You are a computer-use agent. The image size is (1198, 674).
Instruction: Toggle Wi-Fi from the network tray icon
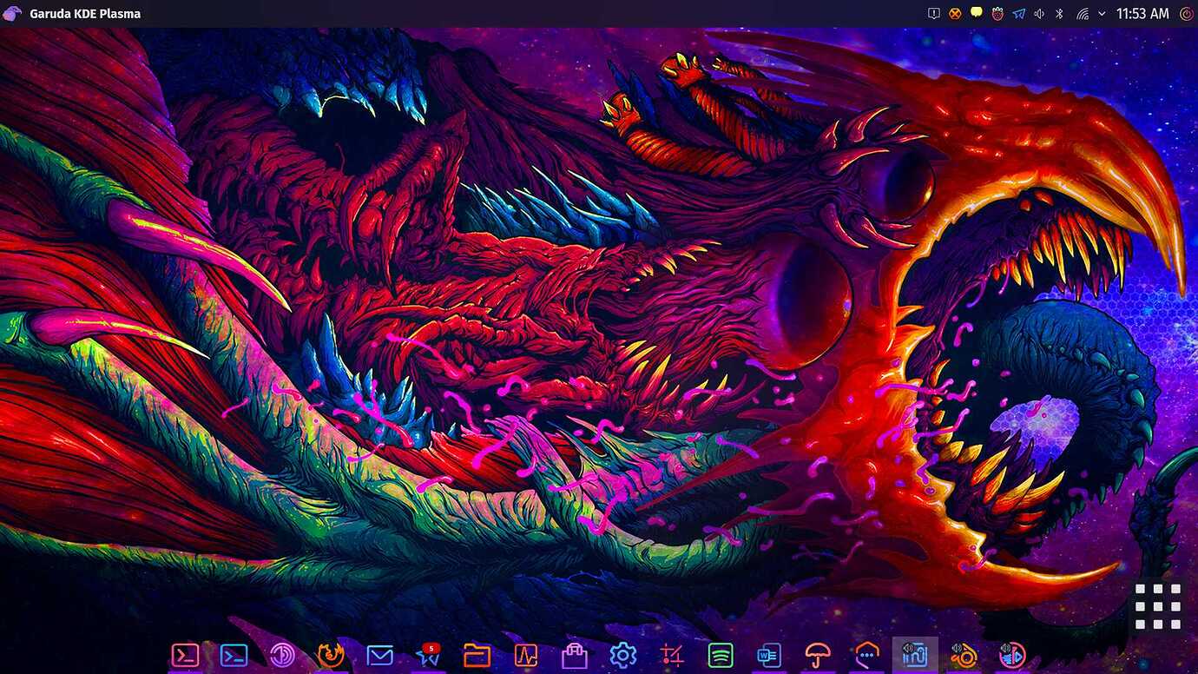(1083, 13)
